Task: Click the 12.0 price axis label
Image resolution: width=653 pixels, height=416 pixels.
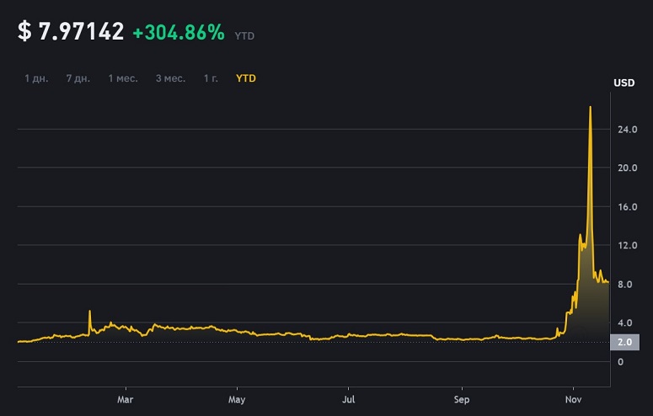Action: click(627, 246)
